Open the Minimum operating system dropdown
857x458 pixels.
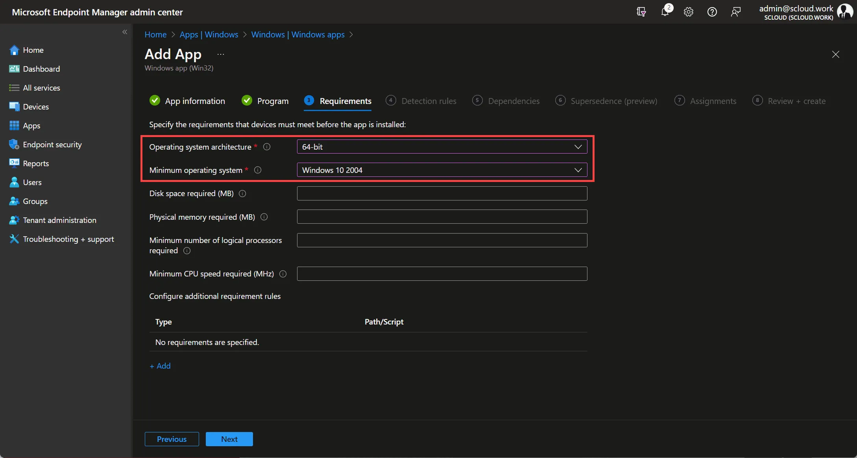[x=442, y=170]
